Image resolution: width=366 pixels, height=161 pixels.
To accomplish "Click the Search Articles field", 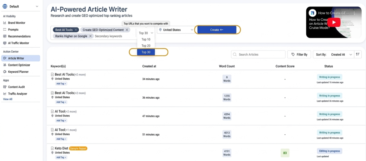I will click(258, 54).
